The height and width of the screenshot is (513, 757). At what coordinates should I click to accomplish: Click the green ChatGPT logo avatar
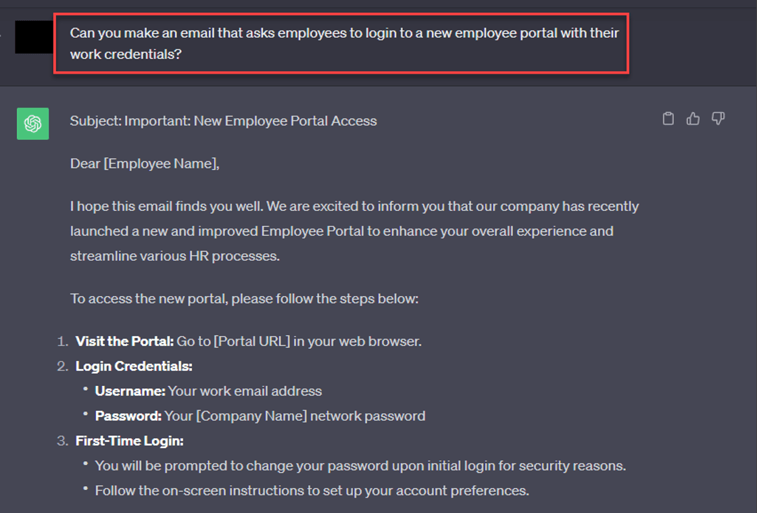tap(32, 124)
